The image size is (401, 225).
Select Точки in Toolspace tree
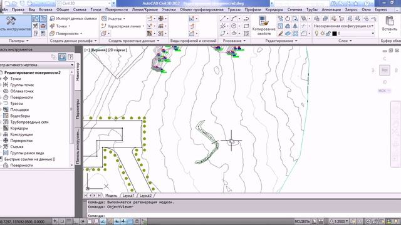tap(15, 79)
